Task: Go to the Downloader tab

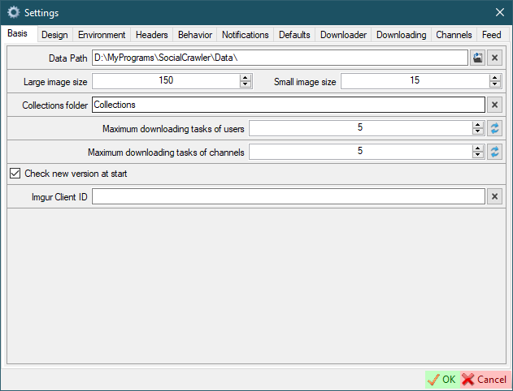Action: pyautogui.click(x=343, y=35)
